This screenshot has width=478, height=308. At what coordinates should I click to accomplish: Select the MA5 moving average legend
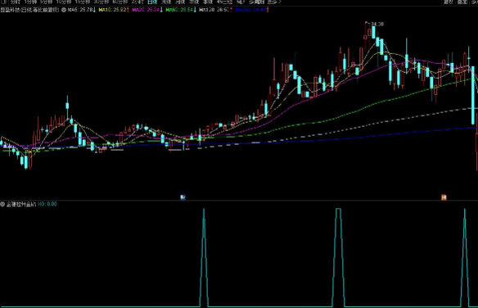pos(81,10)
